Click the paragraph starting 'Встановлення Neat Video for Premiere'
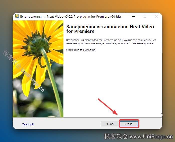Image resolution: width=175 pixels, height=142 pixels. (x=111, y=42)
